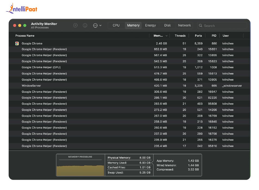
Task: Select Chrome Helper row with PID 95810
Action: pyautogui.click(x=130, y=146)
